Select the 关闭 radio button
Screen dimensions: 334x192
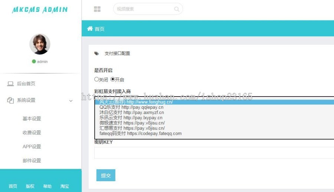coord(96,79)
